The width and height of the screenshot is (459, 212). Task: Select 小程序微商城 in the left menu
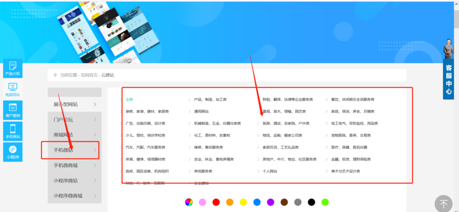tap(75, 195)
